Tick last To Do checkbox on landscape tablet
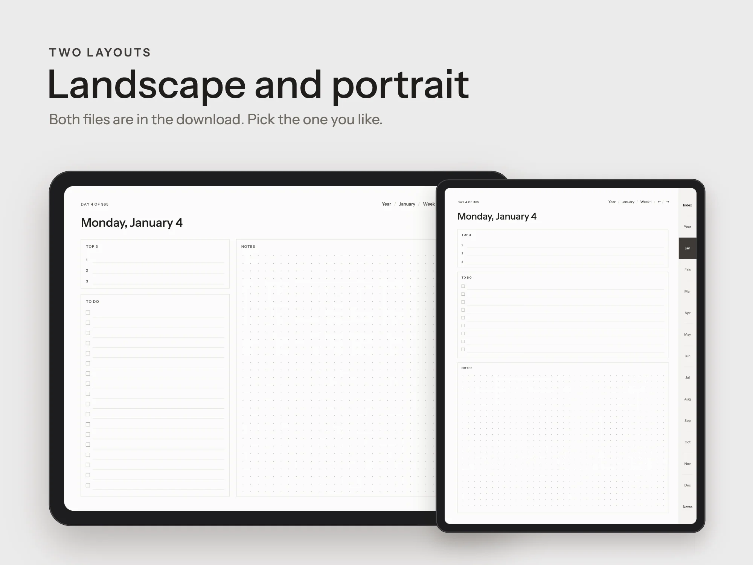753x565 pixels. (88, 485)
